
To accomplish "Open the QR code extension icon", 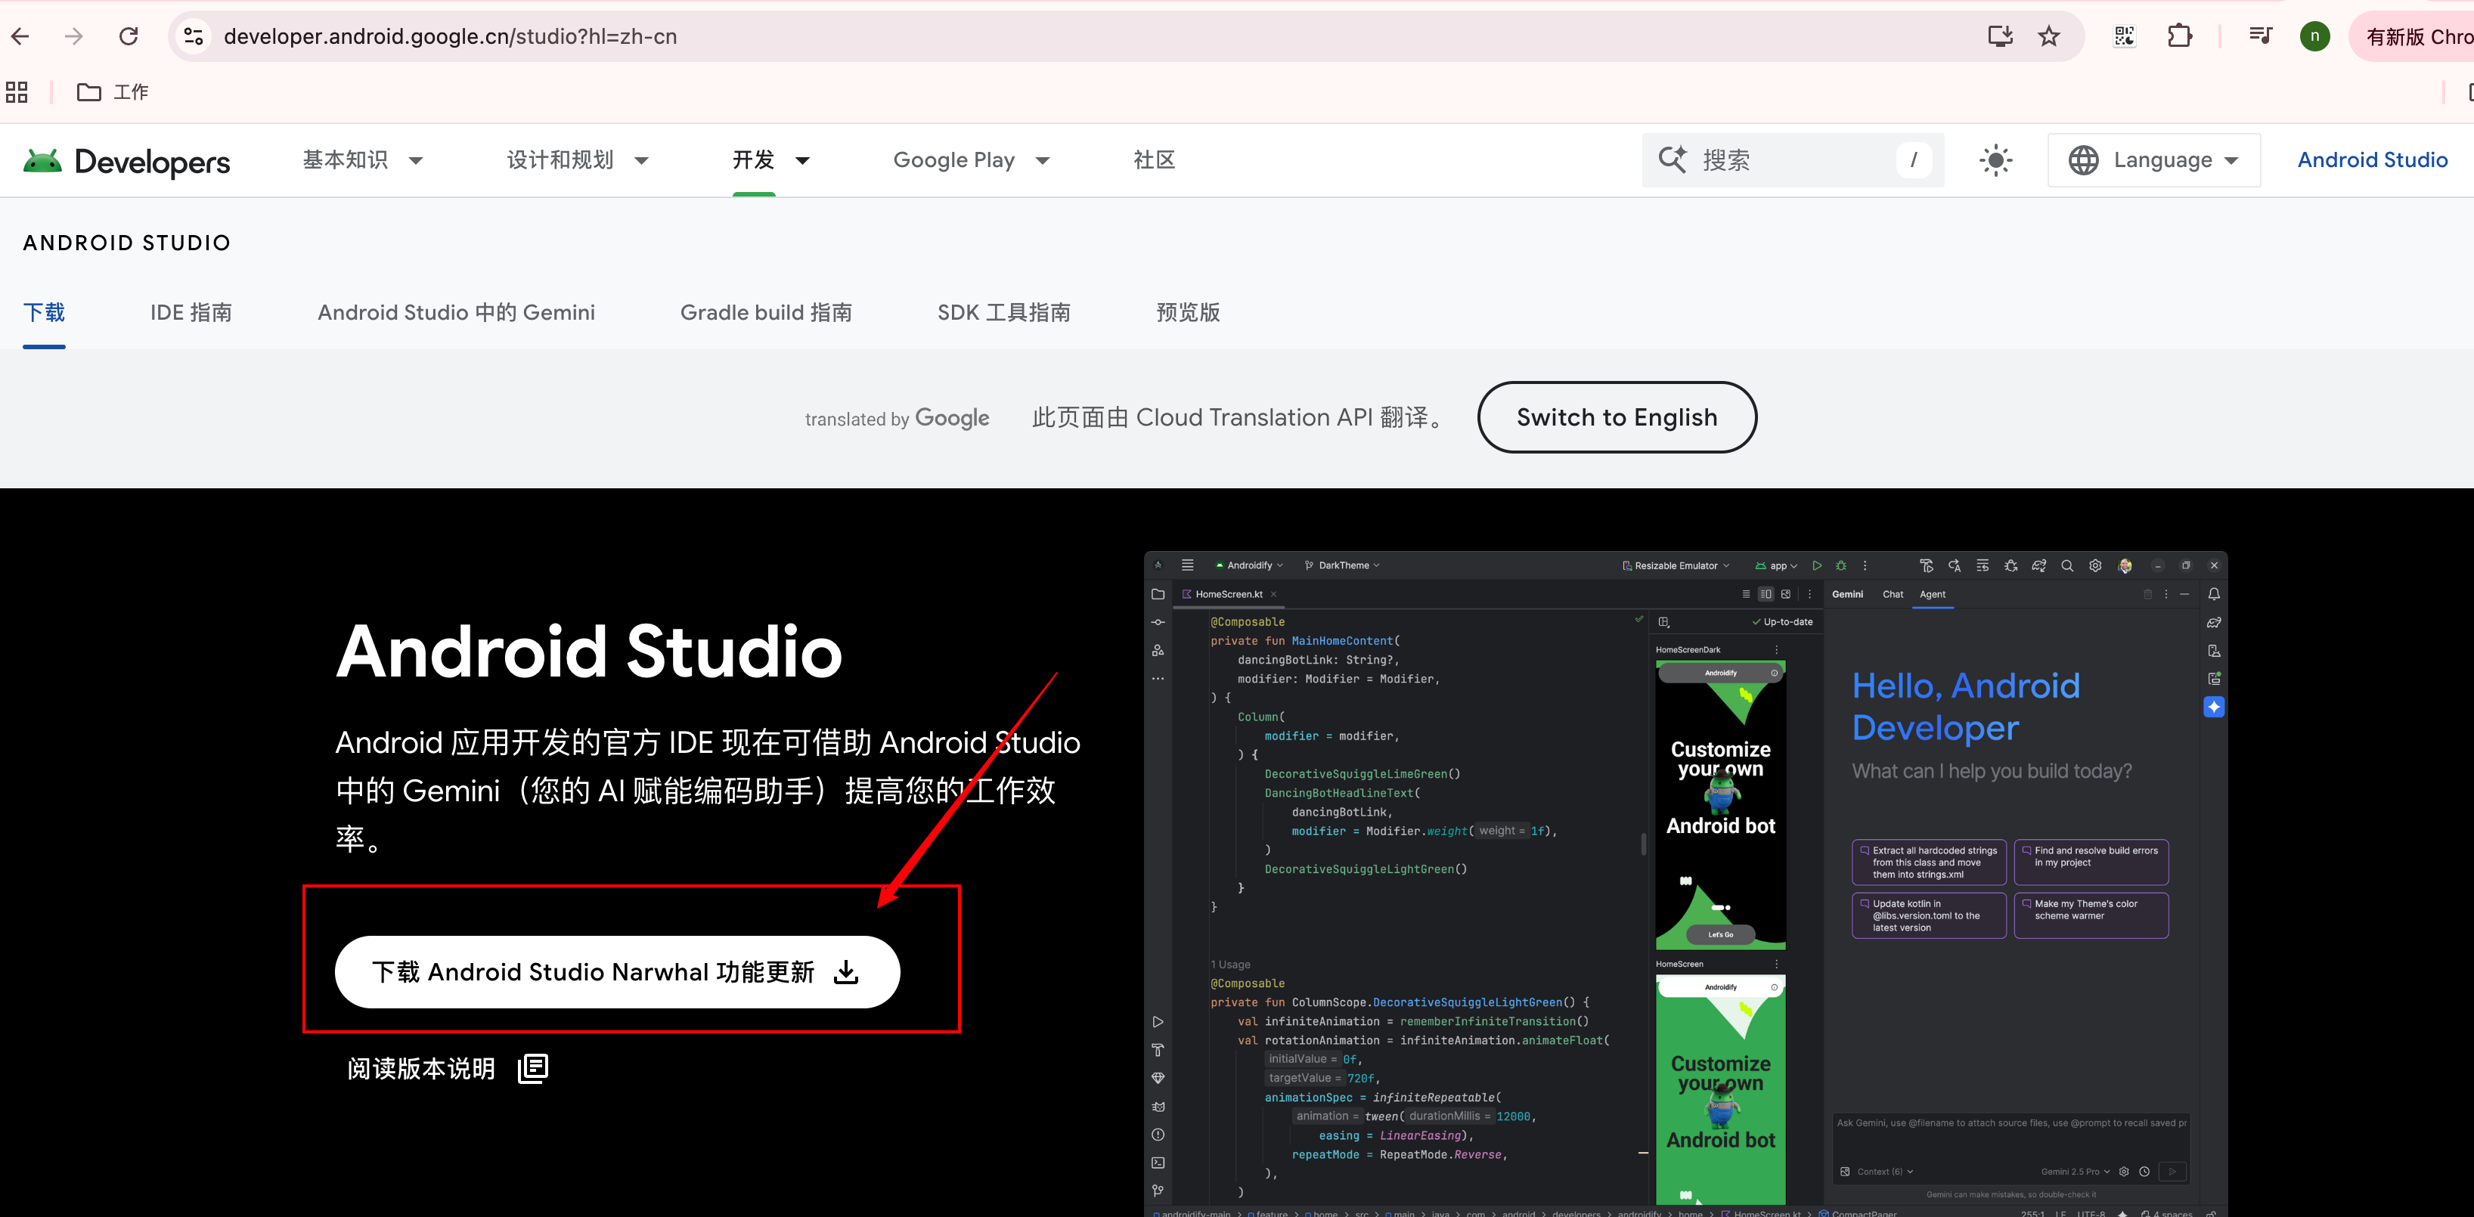I will pyautogui.click(x=2125, y=36).
